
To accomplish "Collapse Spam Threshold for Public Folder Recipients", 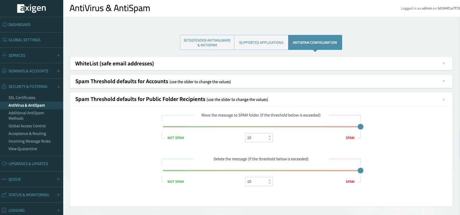I will (x=443, y=99).
